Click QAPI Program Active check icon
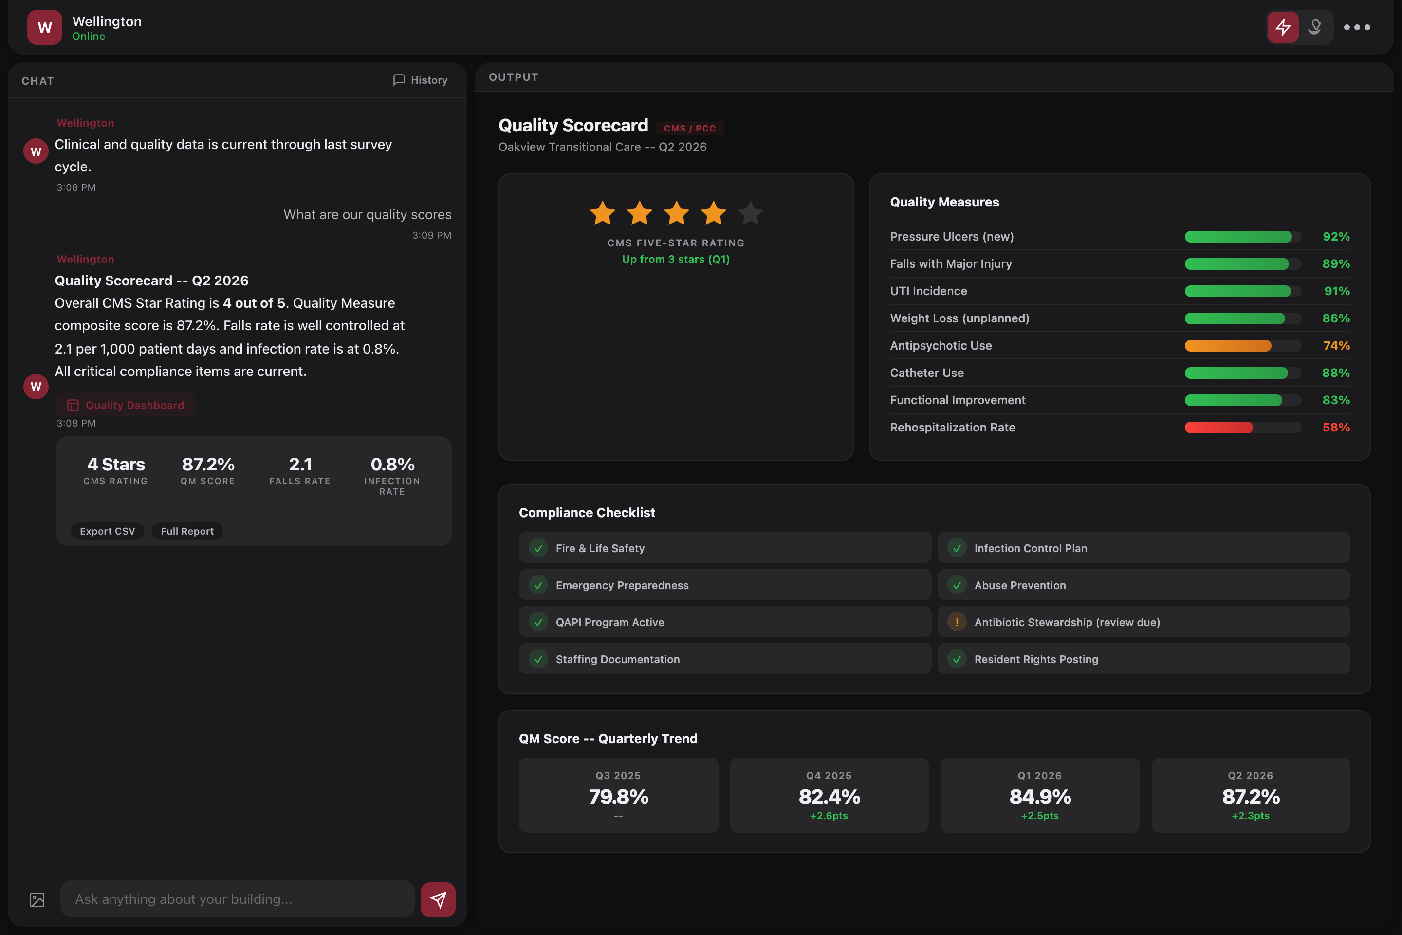This screenshot has height=935, width=1402. 538,622
